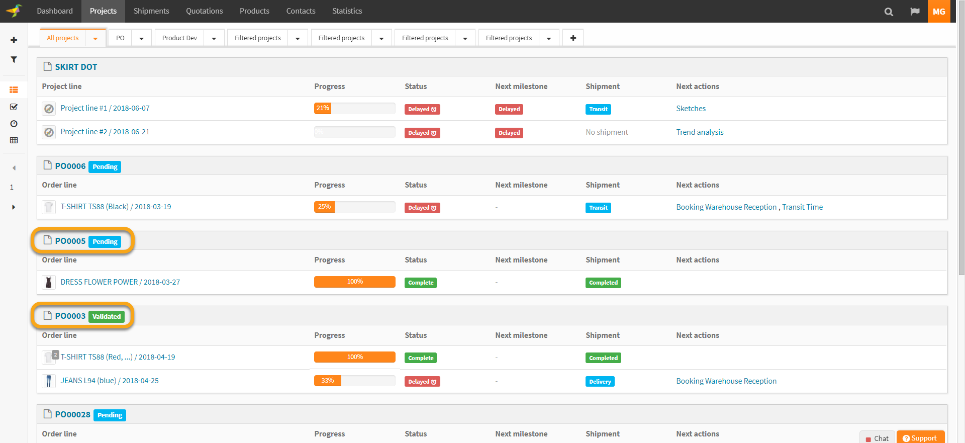The width and height of the screenshot is (965, 443).
Task: Switch to the table grid view icon
Action: [x=14, y=140]
